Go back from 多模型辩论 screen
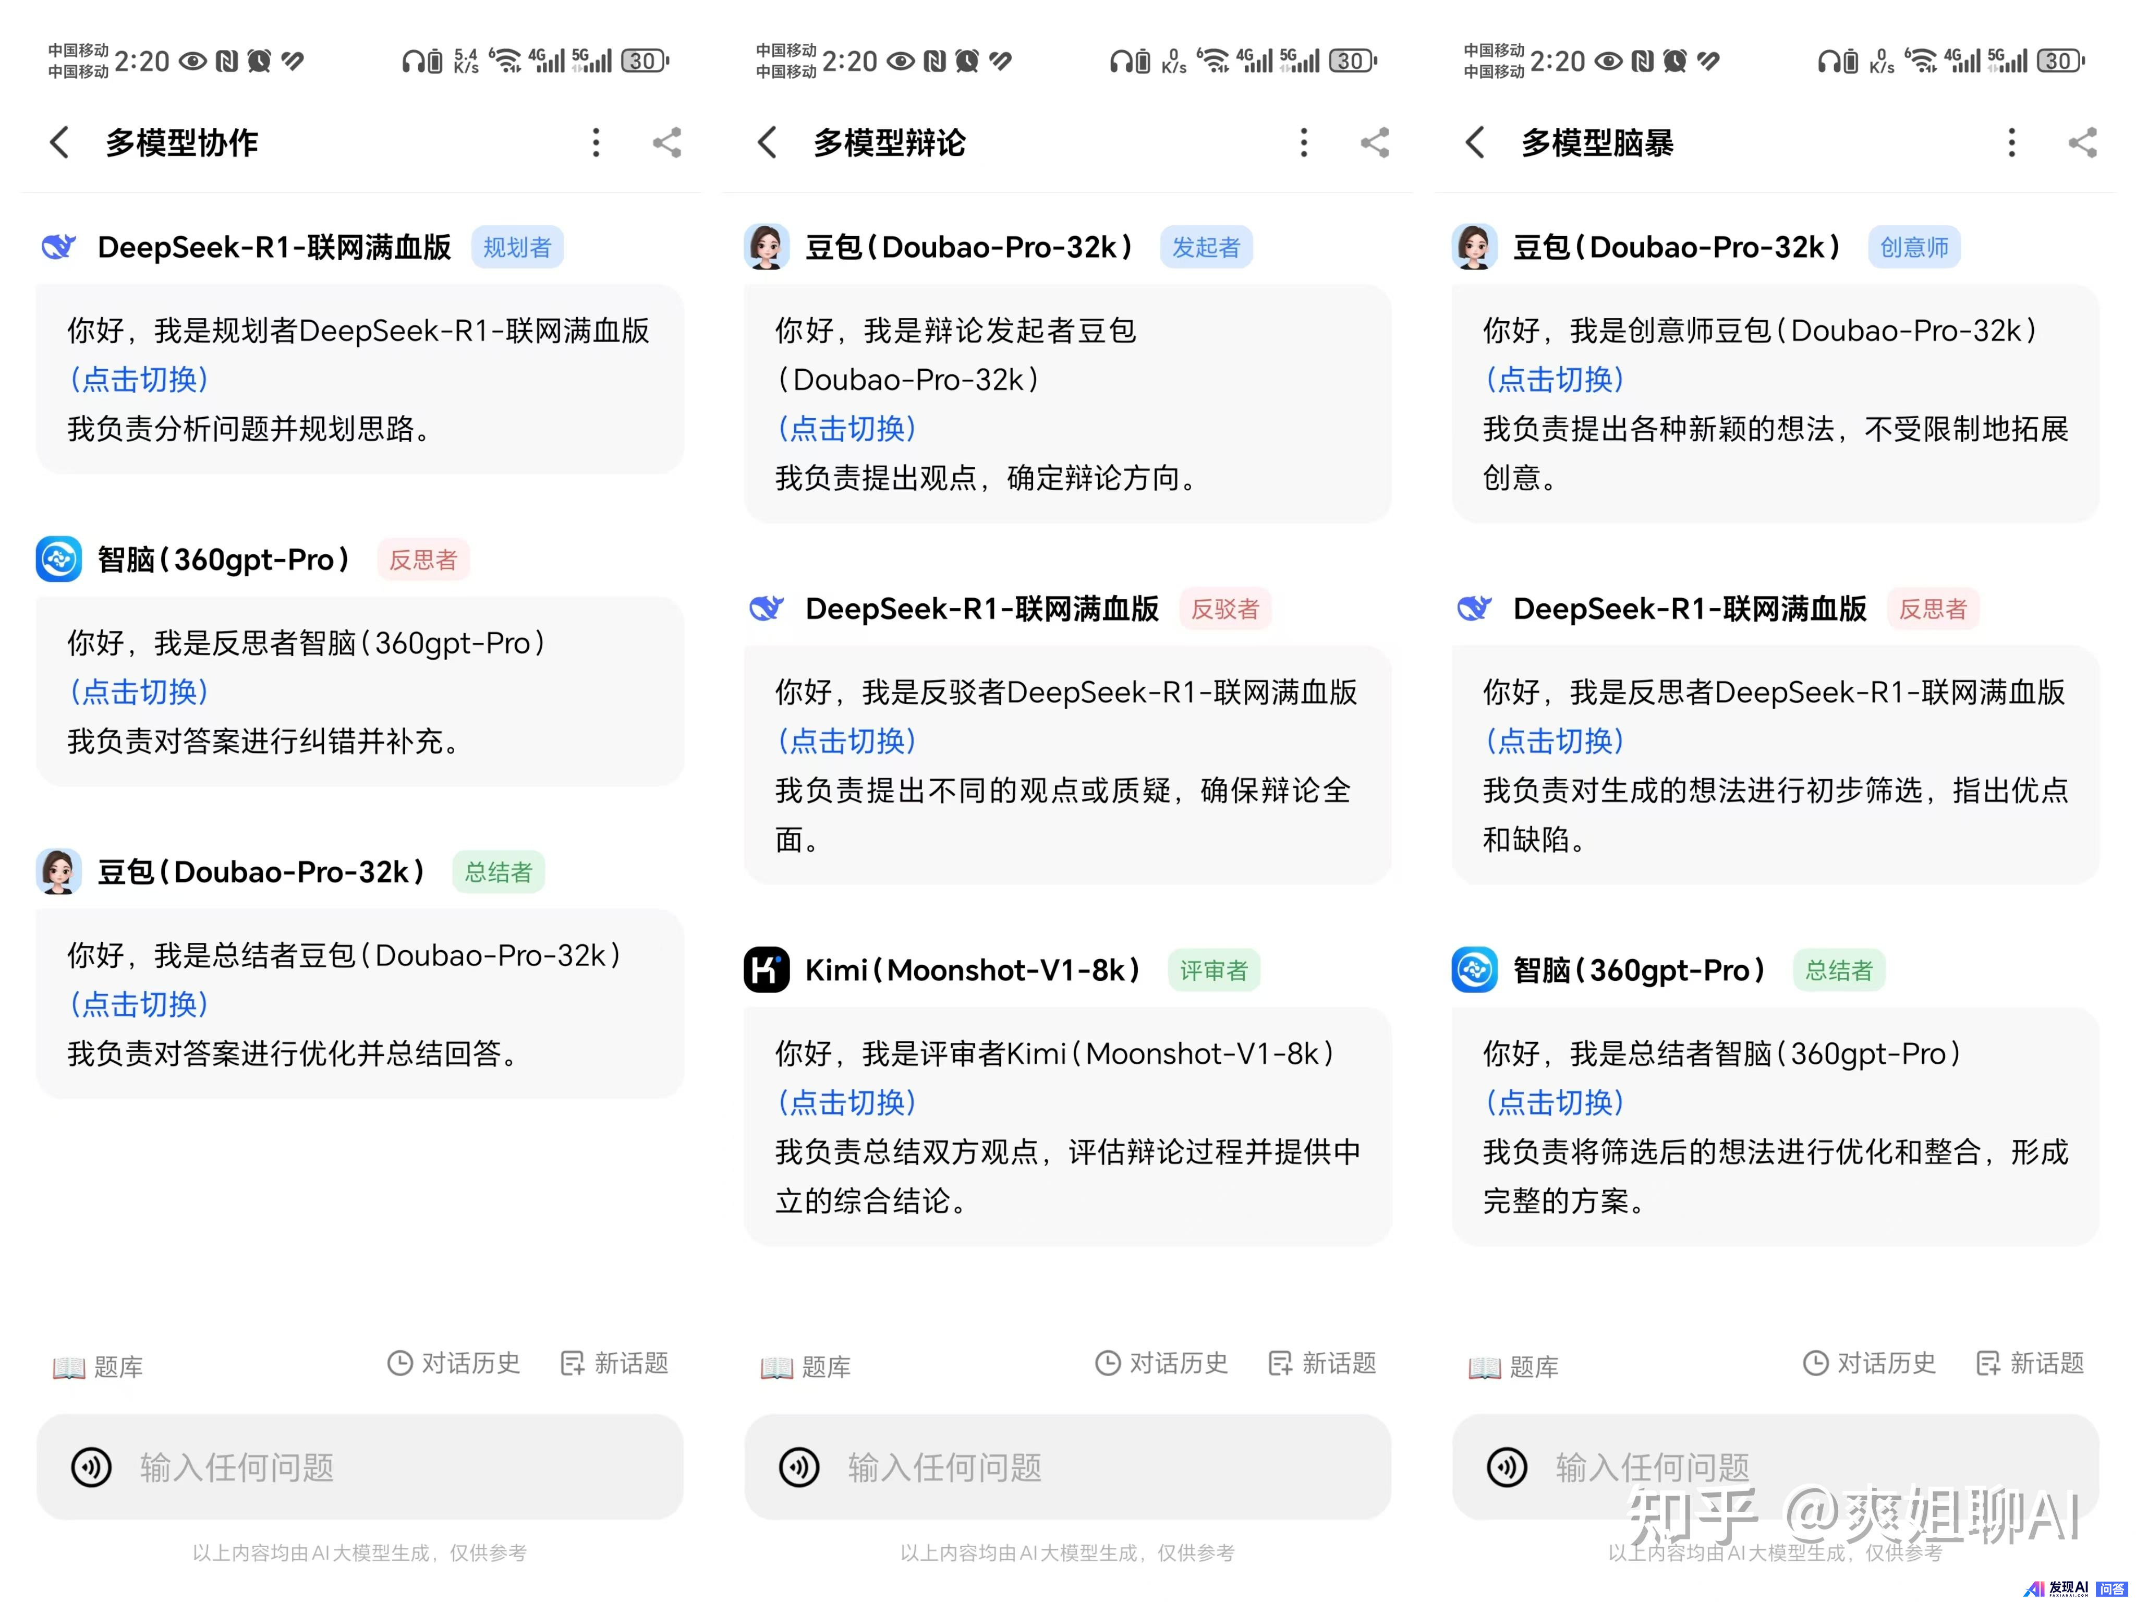 tap(767, 143)
